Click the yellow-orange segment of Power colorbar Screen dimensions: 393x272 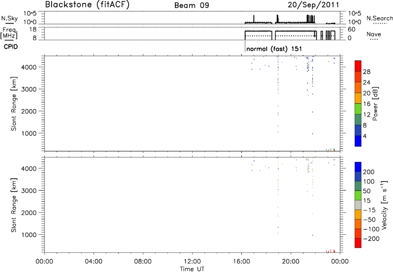coord(358,98)
